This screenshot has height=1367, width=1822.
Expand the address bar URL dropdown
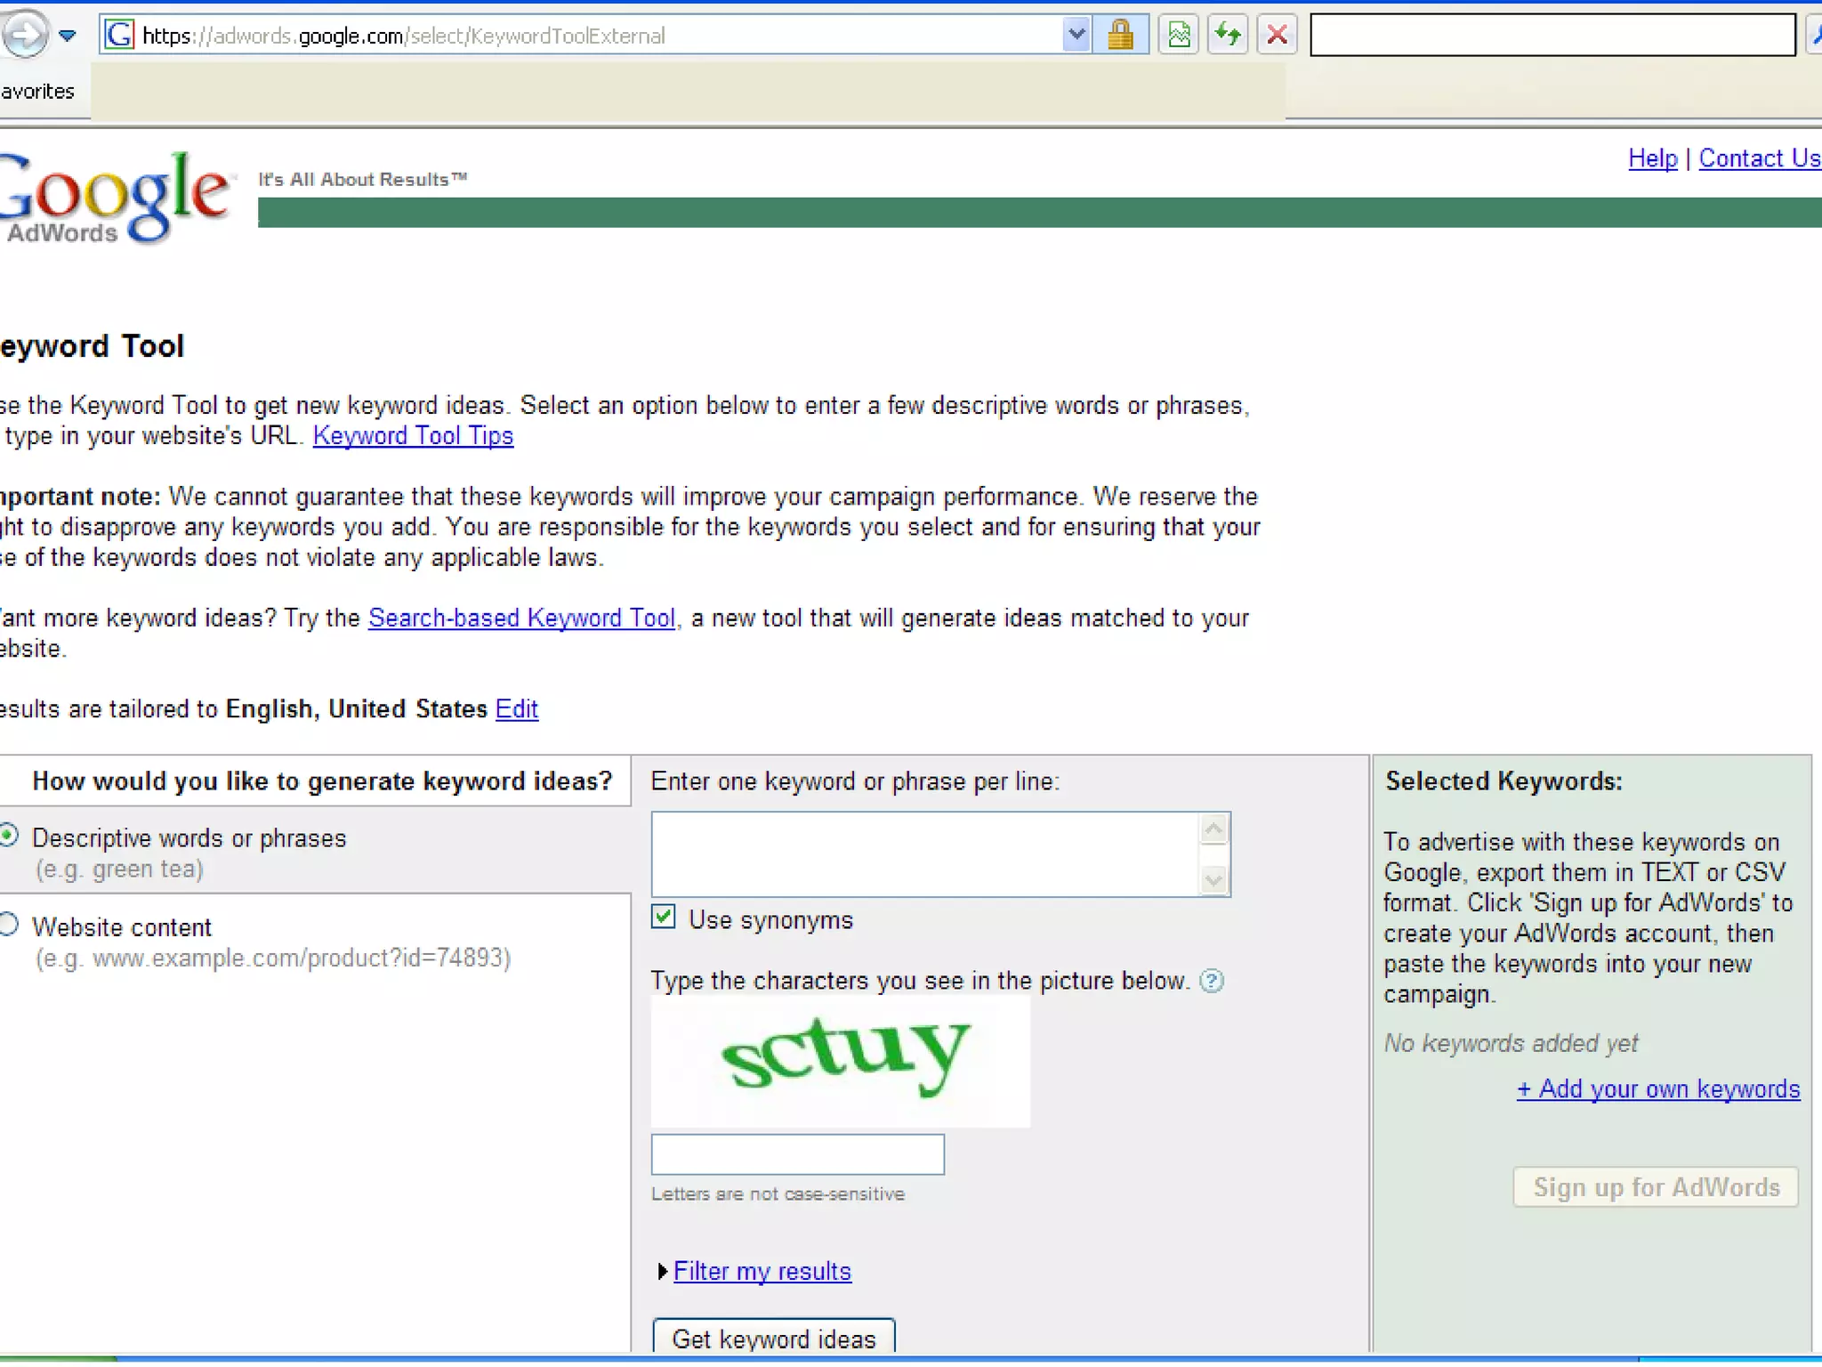point(1076,36)
